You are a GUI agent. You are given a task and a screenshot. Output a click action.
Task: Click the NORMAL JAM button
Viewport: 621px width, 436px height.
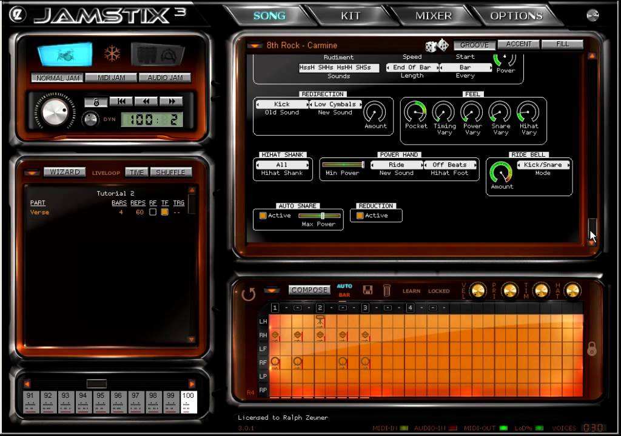(58, 78)
